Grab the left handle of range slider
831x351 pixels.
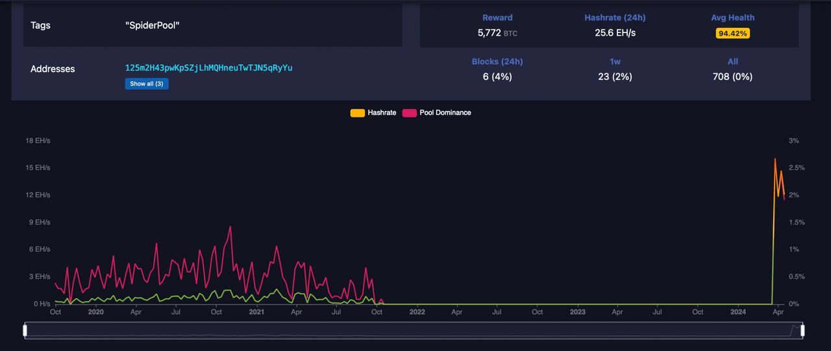pos(25,331)
